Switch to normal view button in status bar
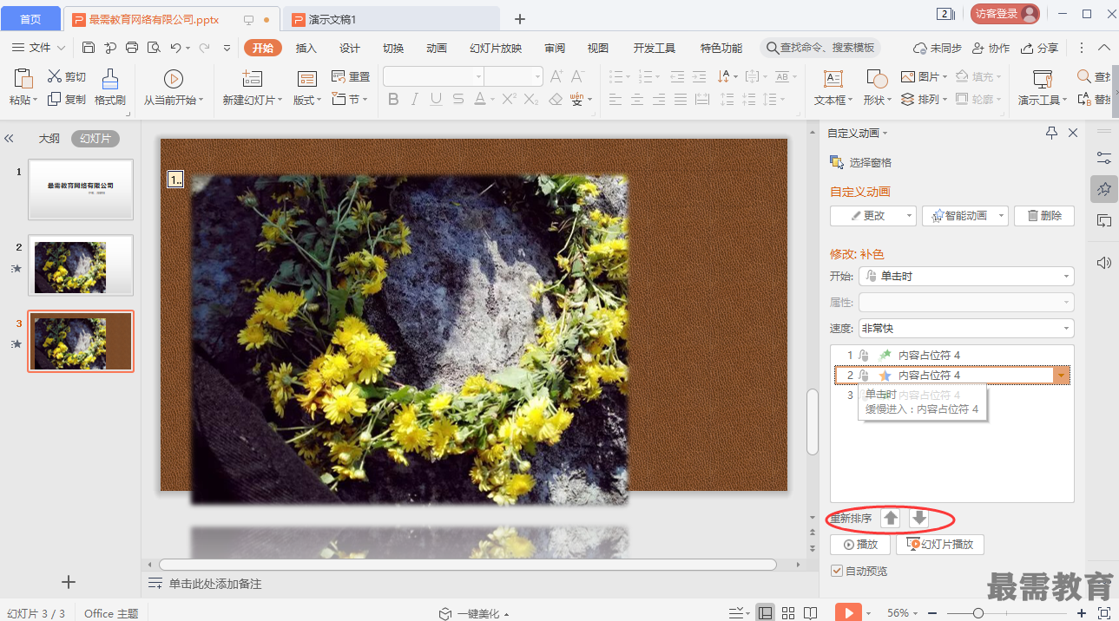The width and height of the screenshot is (1119, 621). [765, 613]
